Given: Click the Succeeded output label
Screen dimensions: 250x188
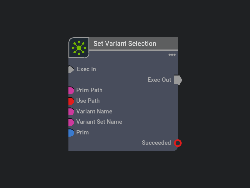Looking at the screenshot, I should point(156,143).
